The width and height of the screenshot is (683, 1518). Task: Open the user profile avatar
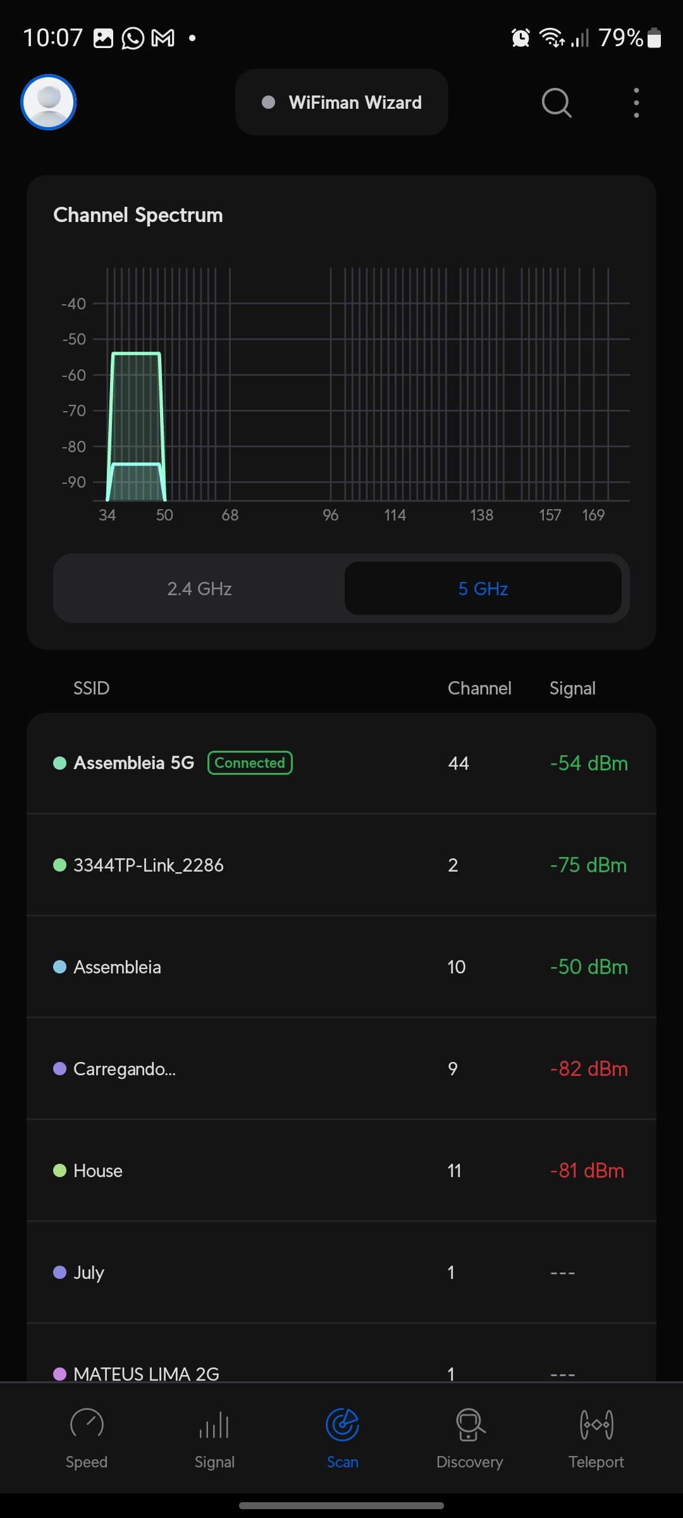pyautogui.click(x=49, y=102)
